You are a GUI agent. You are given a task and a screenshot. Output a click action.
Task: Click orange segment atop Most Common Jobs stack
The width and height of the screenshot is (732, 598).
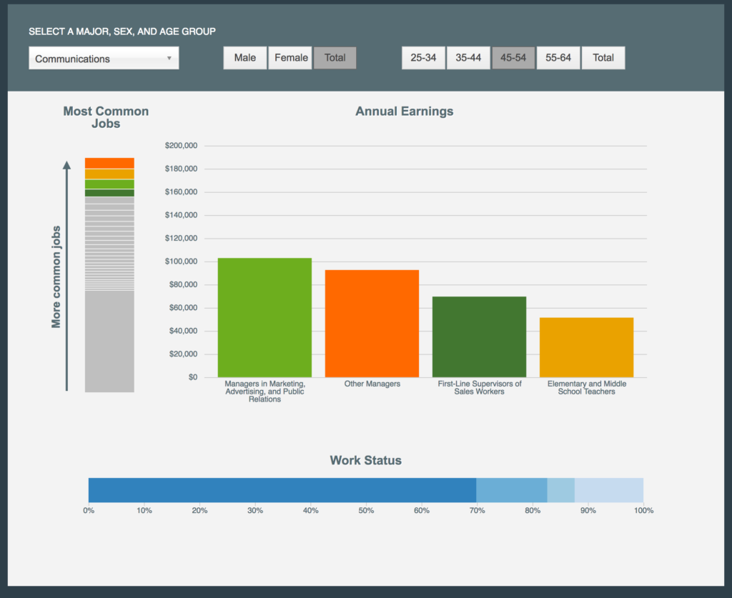tap(109, 163)
